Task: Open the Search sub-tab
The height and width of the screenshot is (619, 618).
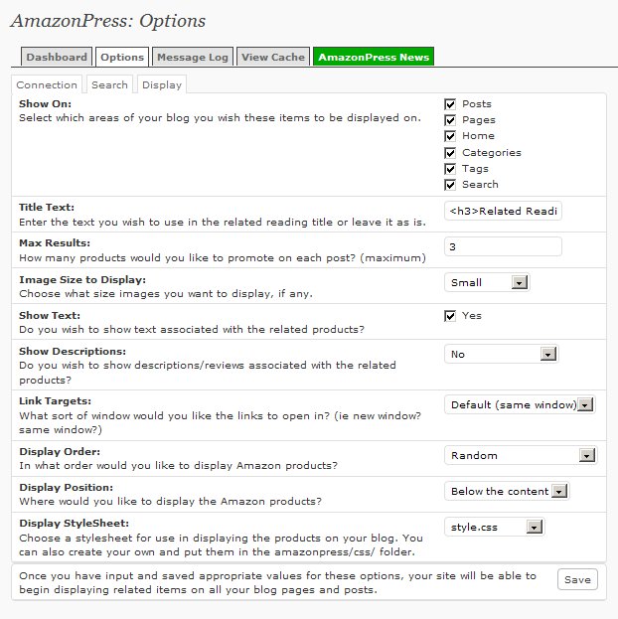Action: 109,84
